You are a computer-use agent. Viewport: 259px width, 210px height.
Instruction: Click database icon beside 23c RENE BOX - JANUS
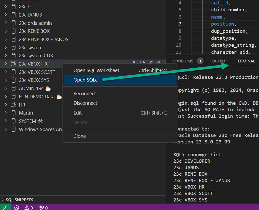point(13,39)
